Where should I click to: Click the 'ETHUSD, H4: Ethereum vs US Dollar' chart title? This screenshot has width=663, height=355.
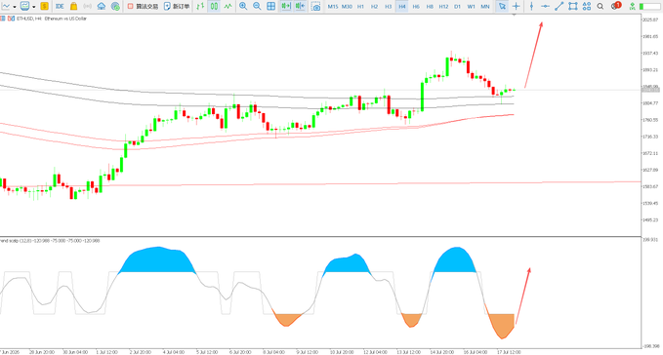[x=52, y=19]
